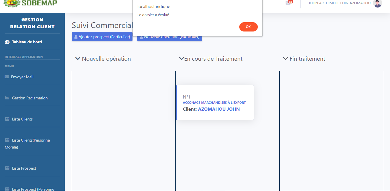Click the envelope icon beside Envoyer Mail
The height and width of the screenshot is (191, 390).
(x=7, y=77)
